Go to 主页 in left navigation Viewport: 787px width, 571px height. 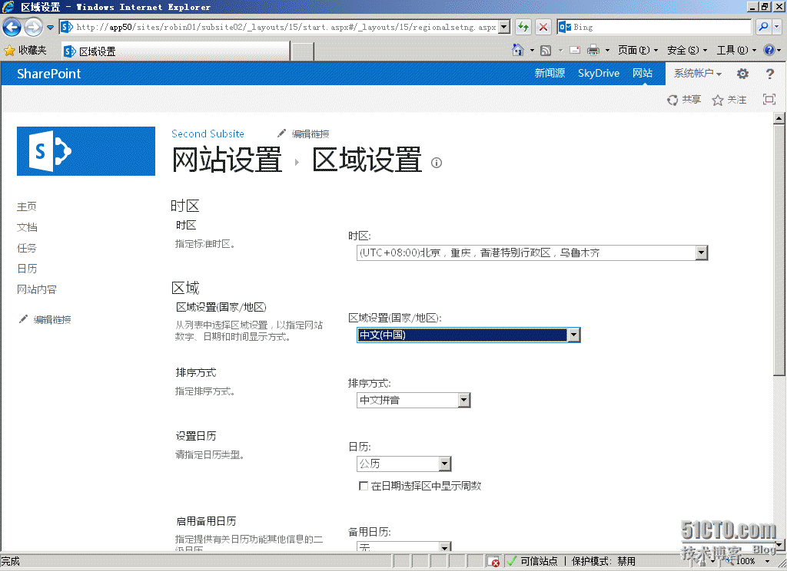point(27,206)
